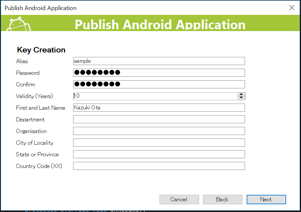
Task: Click the Alias input field
Action: click(159, 61)
